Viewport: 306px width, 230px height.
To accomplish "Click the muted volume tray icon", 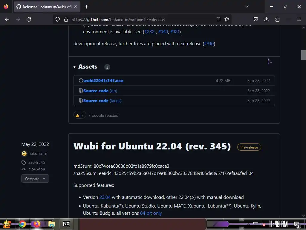I will point(262,224).
